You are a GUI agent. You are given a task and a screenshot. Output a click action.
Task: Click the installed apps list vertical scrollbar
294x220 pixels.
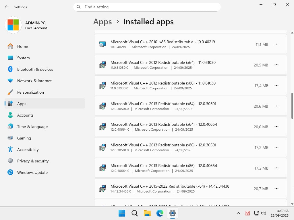pyautogui.click(x=292, y=106)
